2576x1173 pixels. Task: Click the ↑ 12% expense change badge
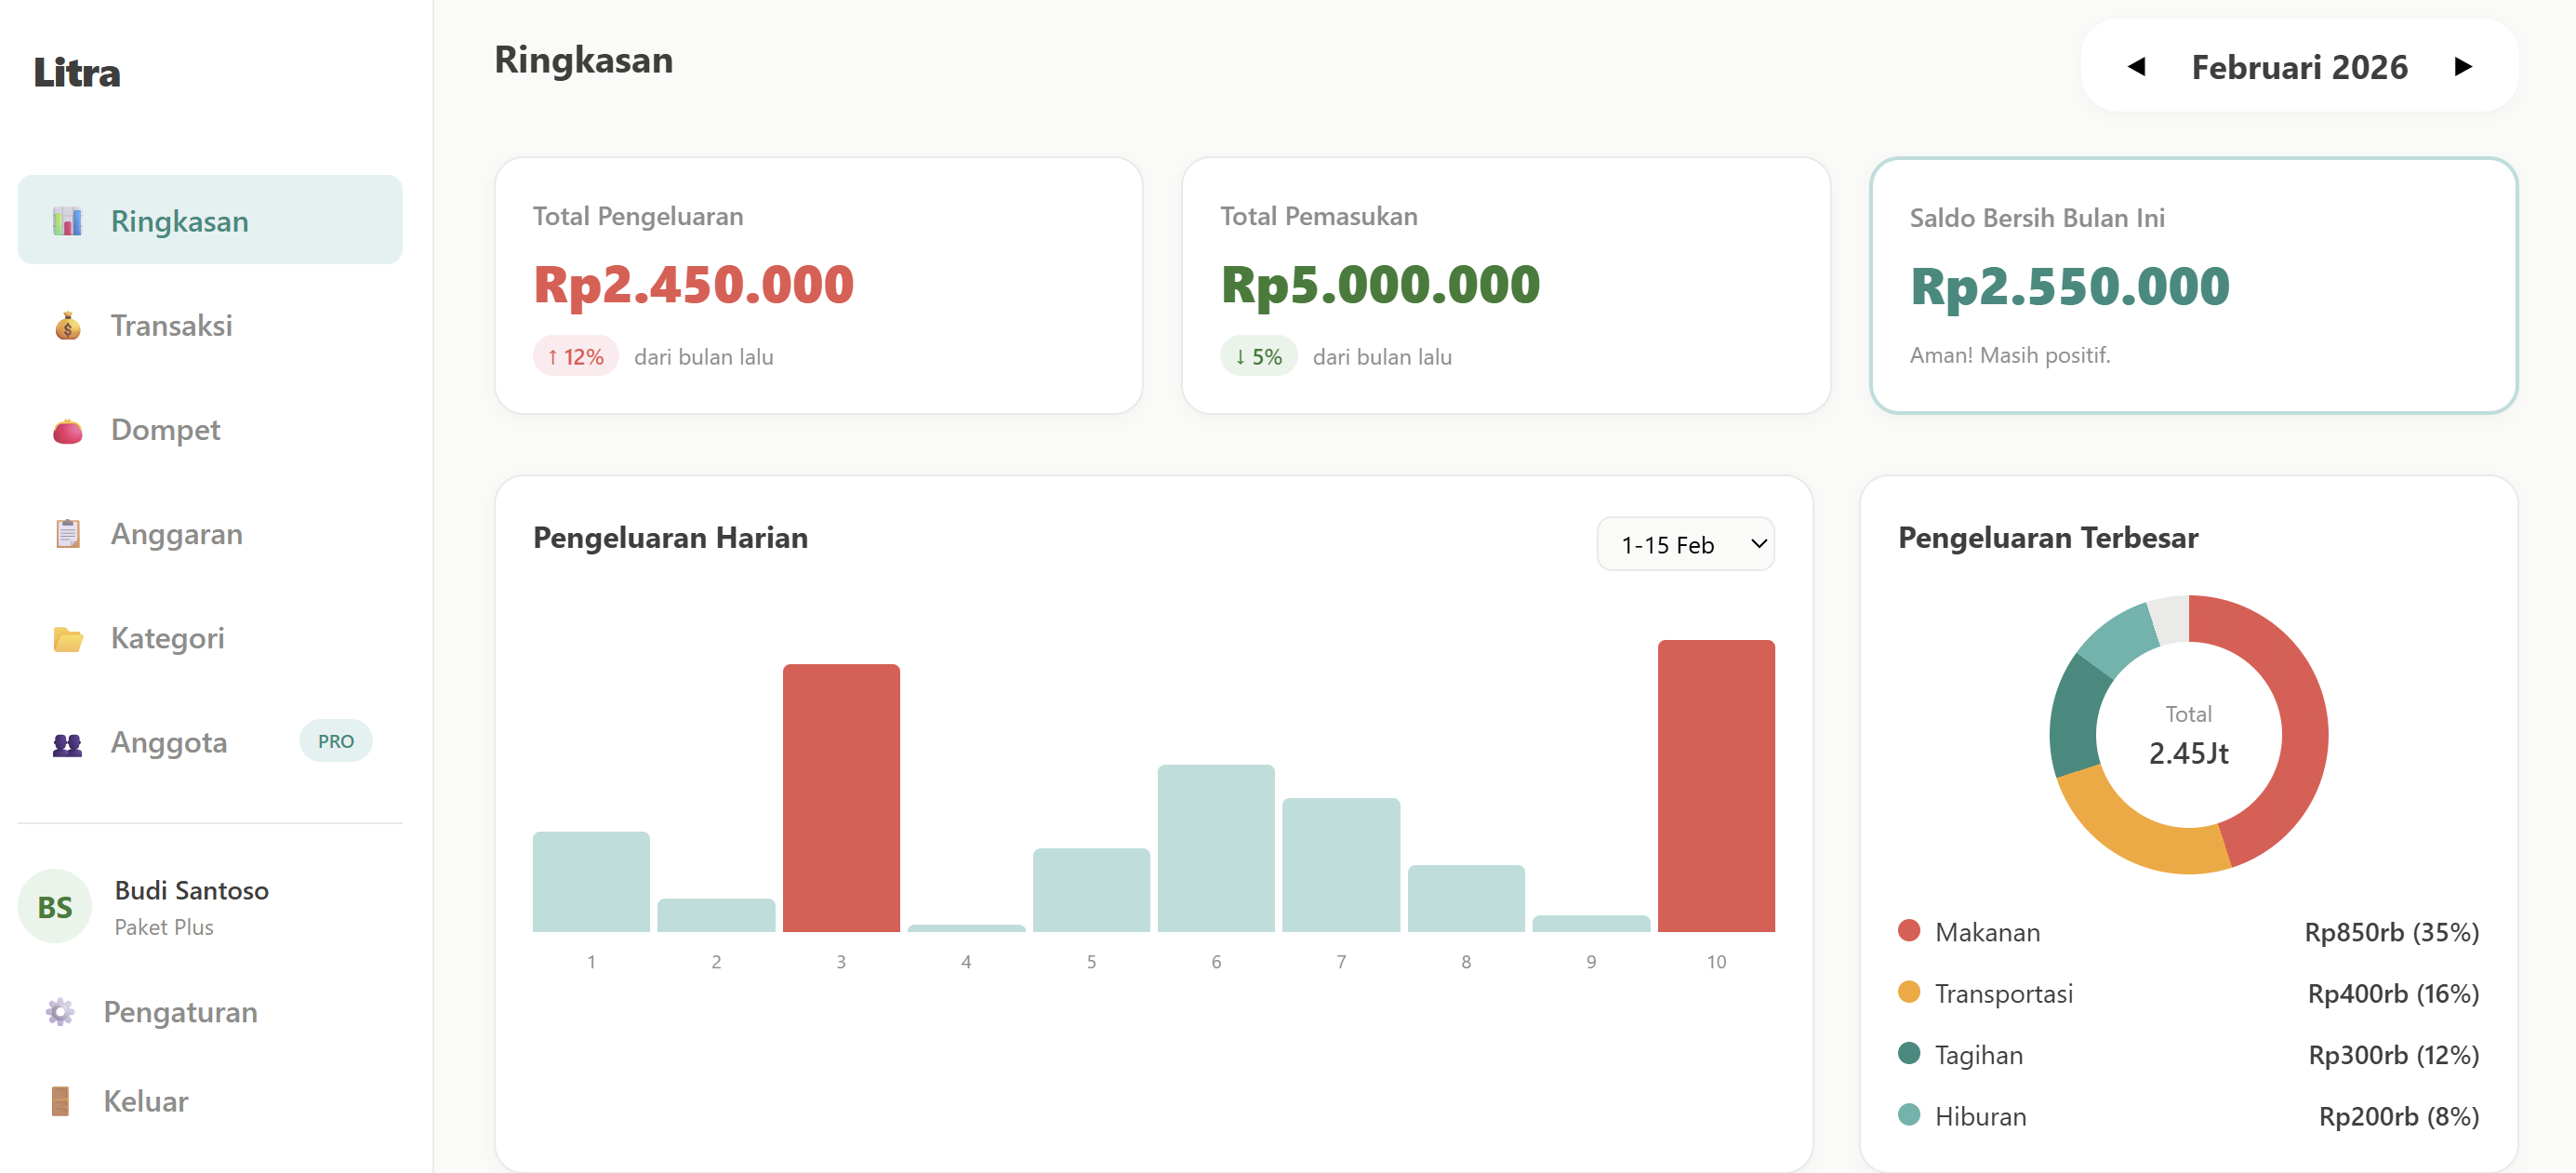576,356
